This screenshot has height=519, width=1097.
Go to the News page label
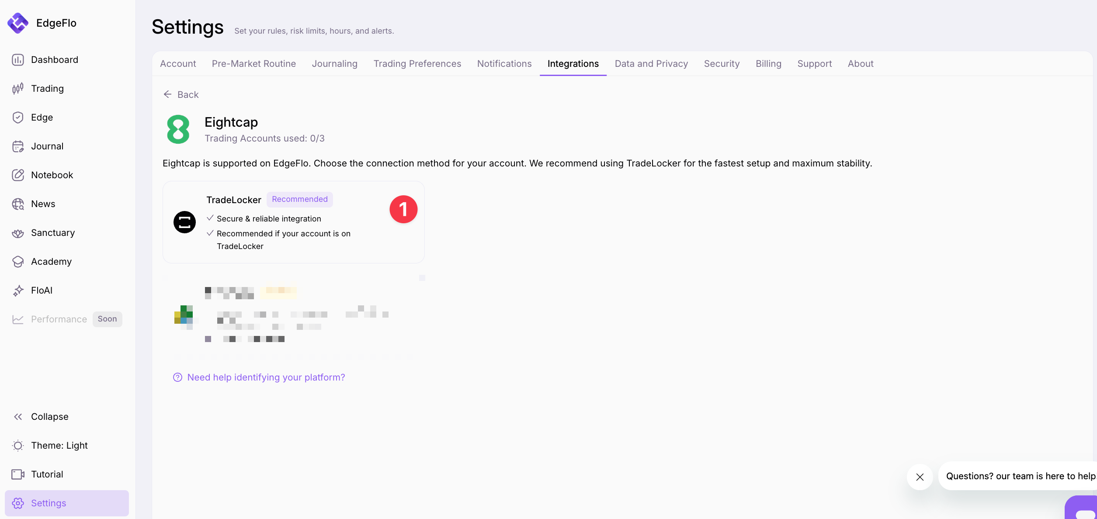43,204
